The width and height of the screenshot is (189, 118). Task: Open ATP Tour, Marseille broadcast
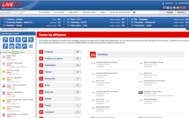(x=14, y=78)
